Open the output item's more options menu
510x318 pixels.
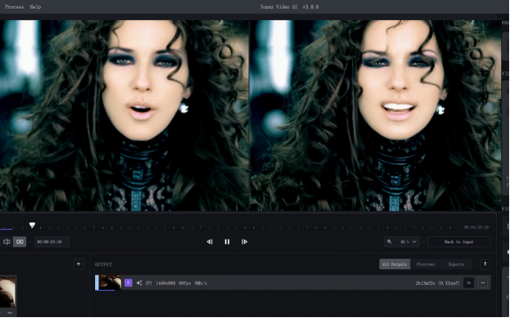[x=483, y=283]
